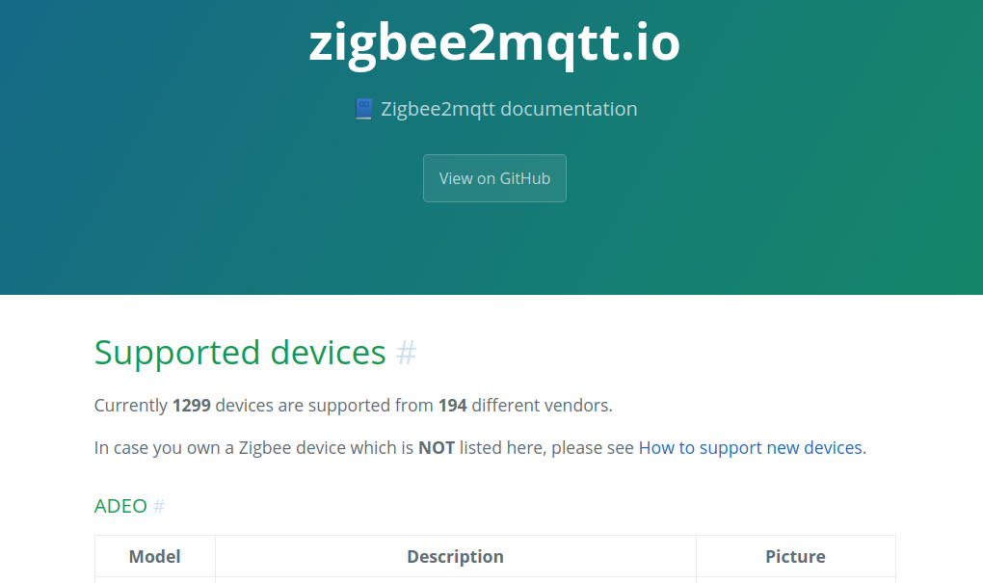
Task: Click the Picture column header
Action: coord(795,557)
